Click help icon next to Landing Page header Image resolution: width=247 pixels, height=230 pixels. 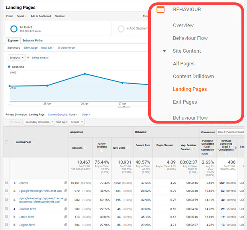35,142
